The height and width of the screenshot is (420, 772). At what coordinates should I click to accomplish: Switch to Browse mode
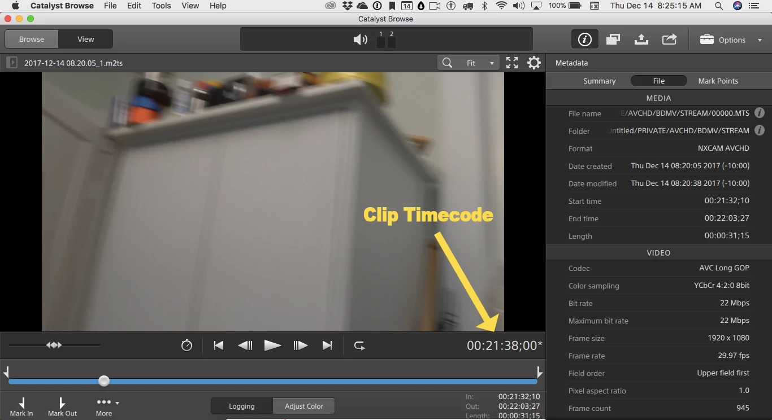[32, 39]
